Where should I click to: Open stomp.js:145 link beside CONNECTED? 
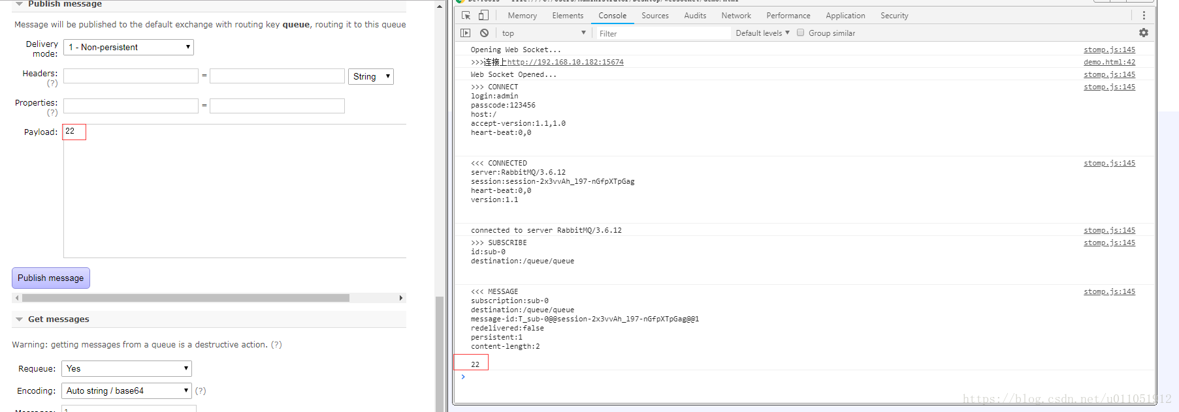[1109, 163]
